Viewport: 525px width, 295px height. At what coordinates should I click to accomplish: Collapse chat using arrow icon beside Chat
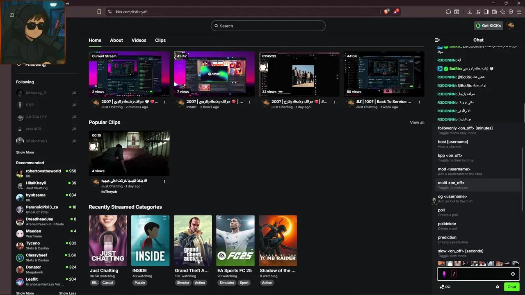tap(437, 40)
